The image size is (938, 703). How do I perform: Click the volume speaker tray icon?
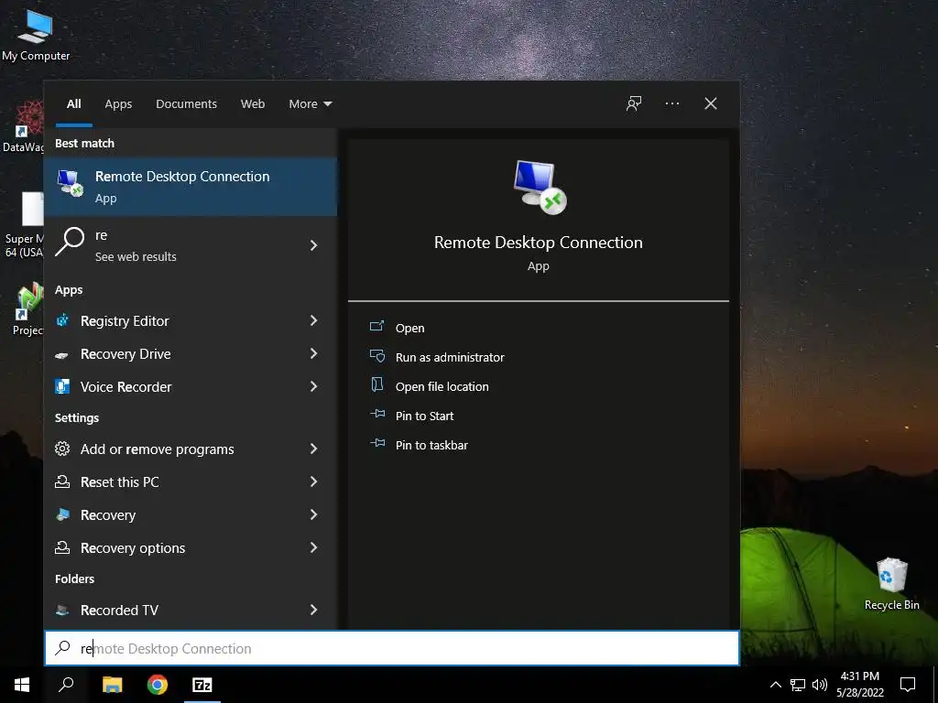coord(820,685)
